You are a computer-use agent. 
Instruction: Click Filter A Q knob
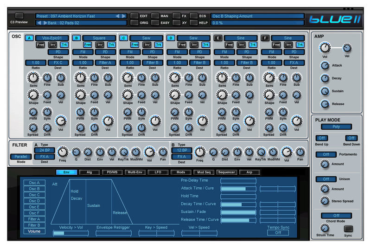76,152
